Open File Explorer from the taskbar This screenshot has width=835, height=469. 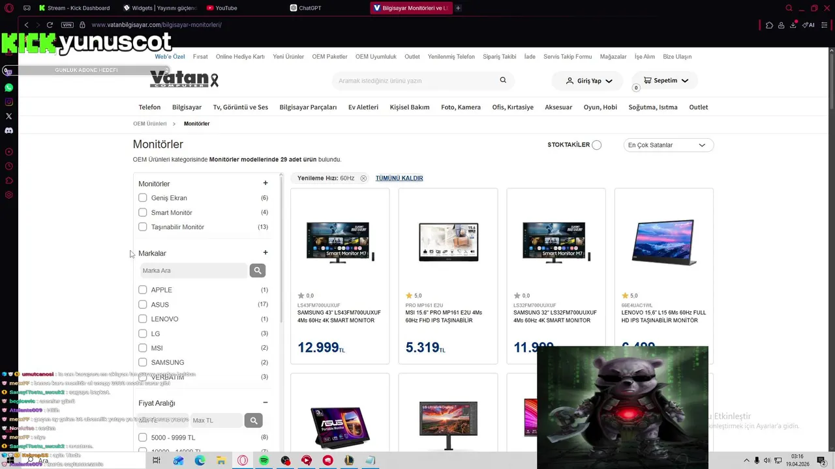tap(221, 461)
